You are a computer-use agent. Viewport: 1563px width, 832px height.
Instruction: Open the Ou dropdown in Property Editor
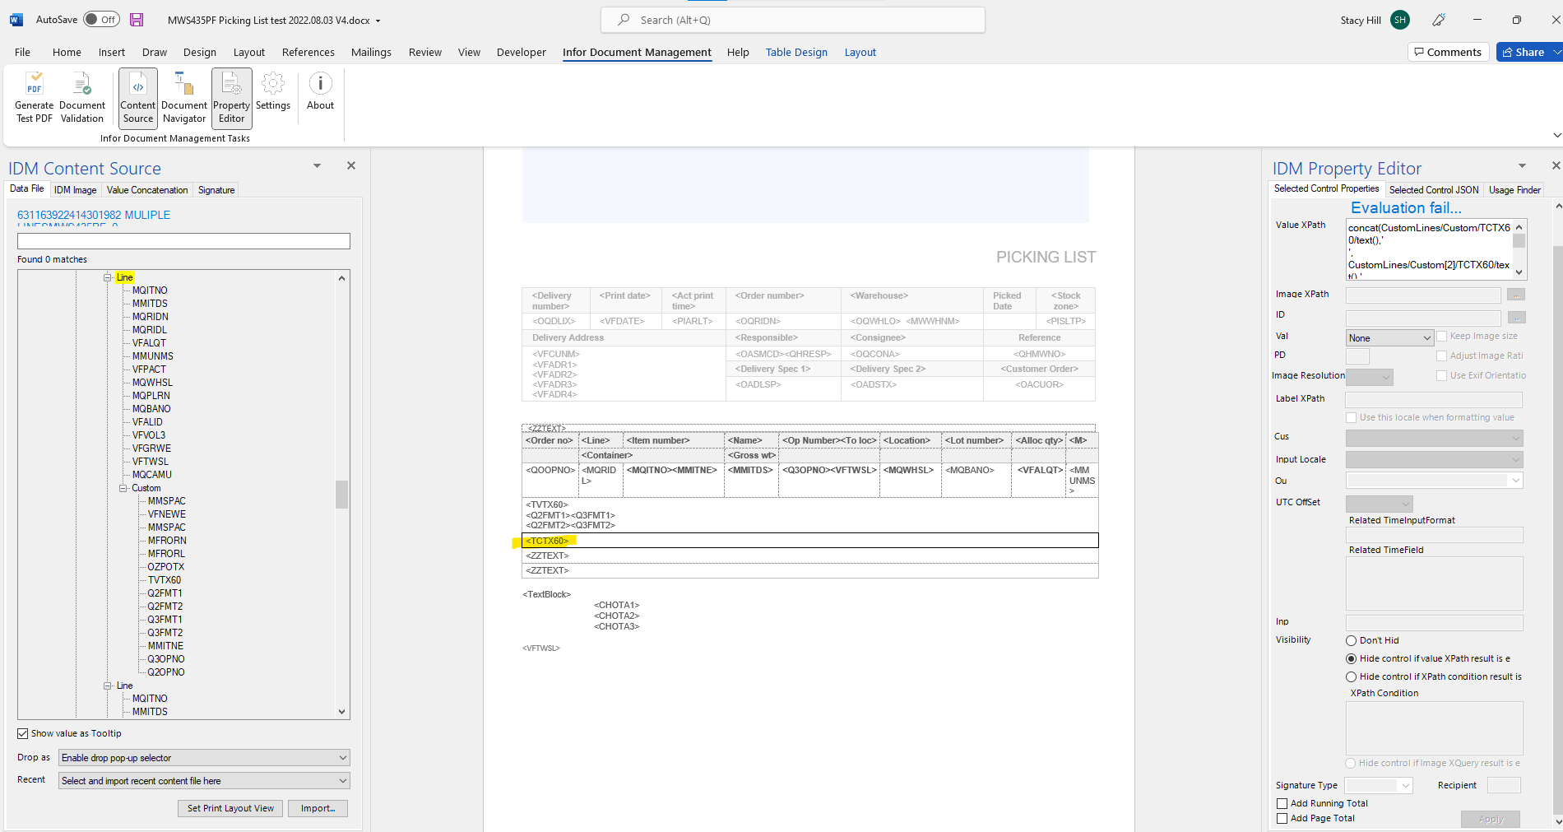[x=1435, y=481]
